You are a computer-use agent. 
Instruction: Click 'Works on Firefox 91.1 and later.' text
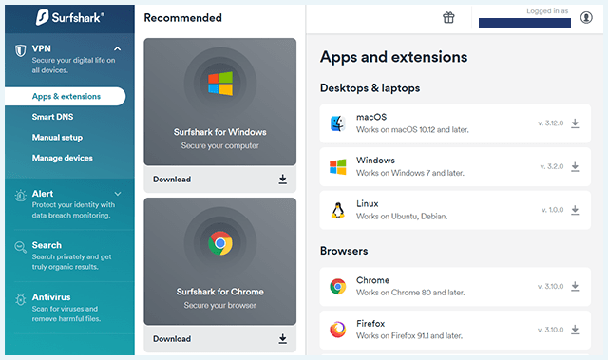(x=409, y=336)
